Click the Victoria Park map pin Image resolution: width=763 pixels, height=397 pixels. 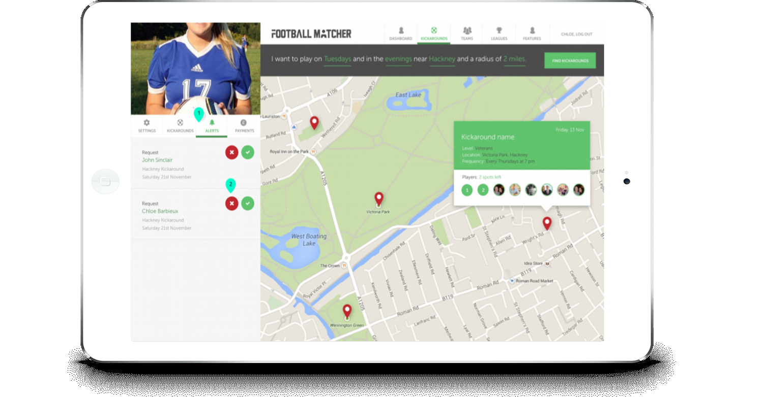378,198
